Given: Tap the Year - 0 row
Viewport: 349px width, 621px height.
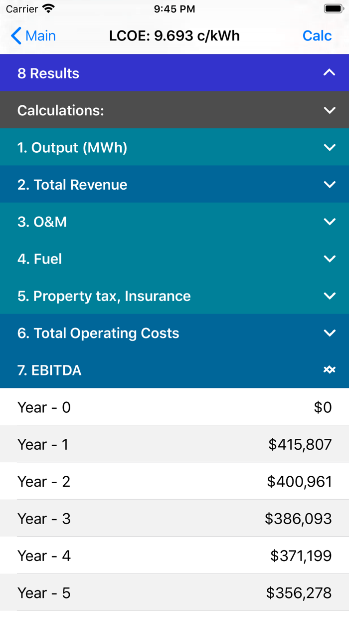Looking at the screenshot, I should pos(174,407).
